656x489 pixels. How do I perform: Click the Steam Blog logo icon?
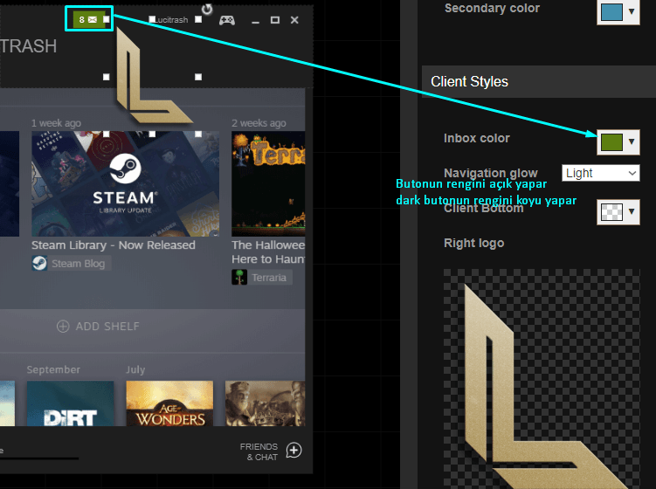tap(39, 263)
